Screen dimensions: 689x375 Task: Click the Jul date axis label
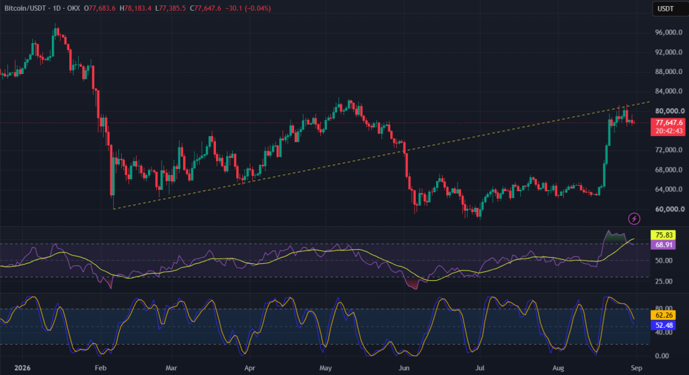click(x=480, y=368)
